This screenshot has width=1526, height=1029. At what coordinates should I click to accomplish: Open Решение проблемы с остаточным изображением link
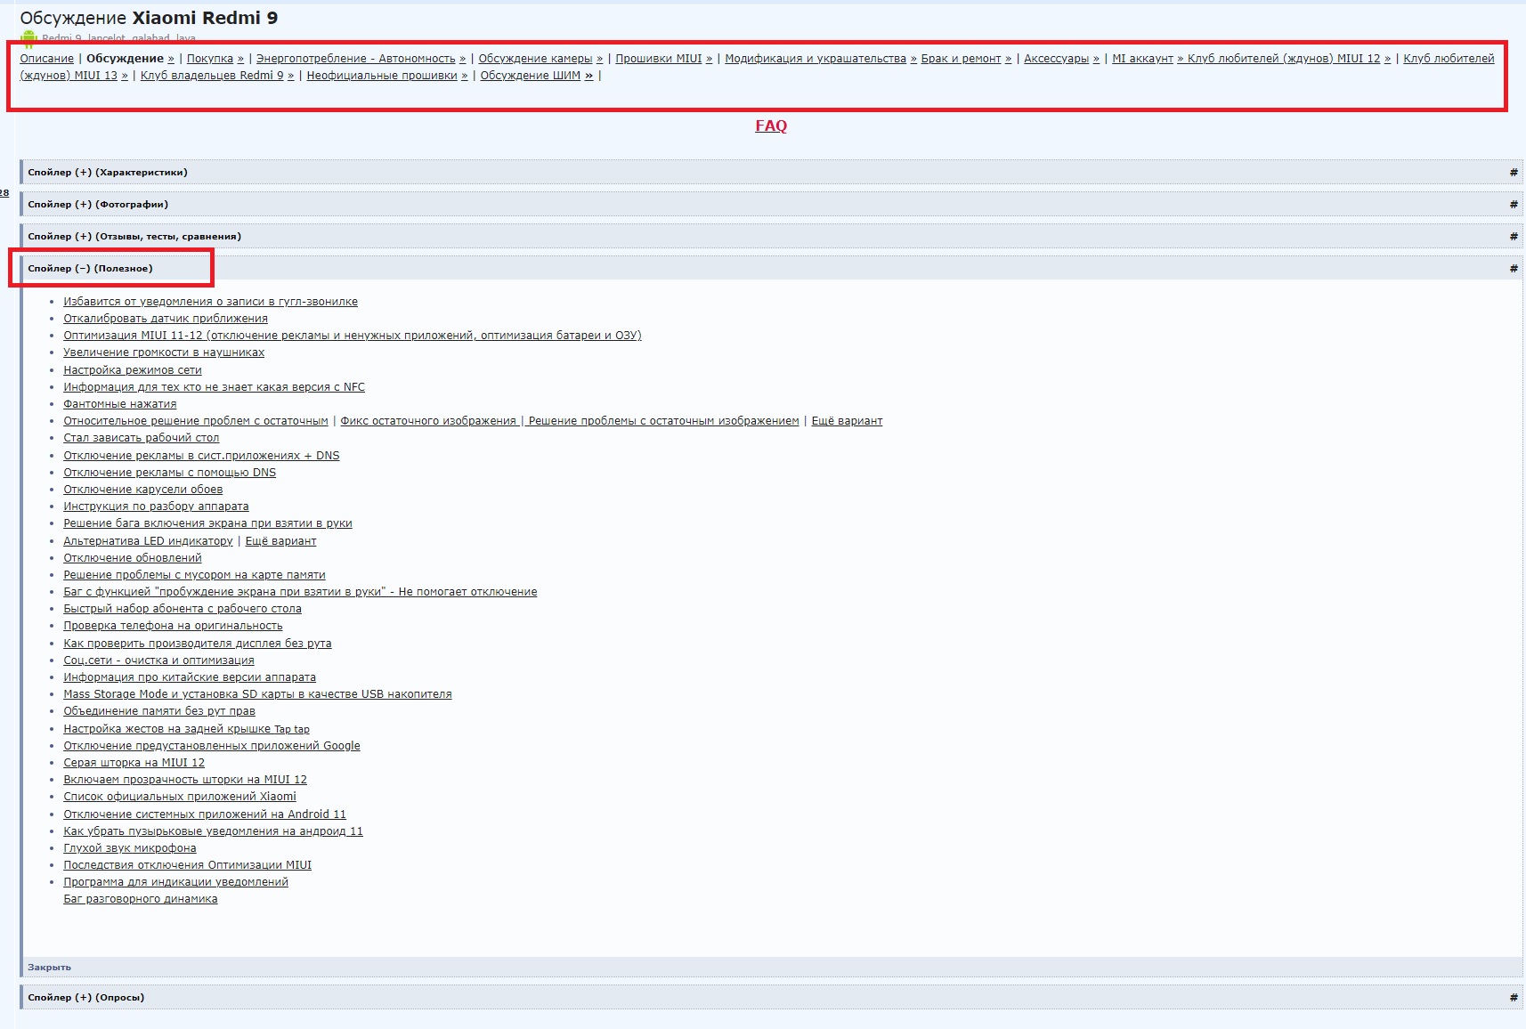pos(663,421)
